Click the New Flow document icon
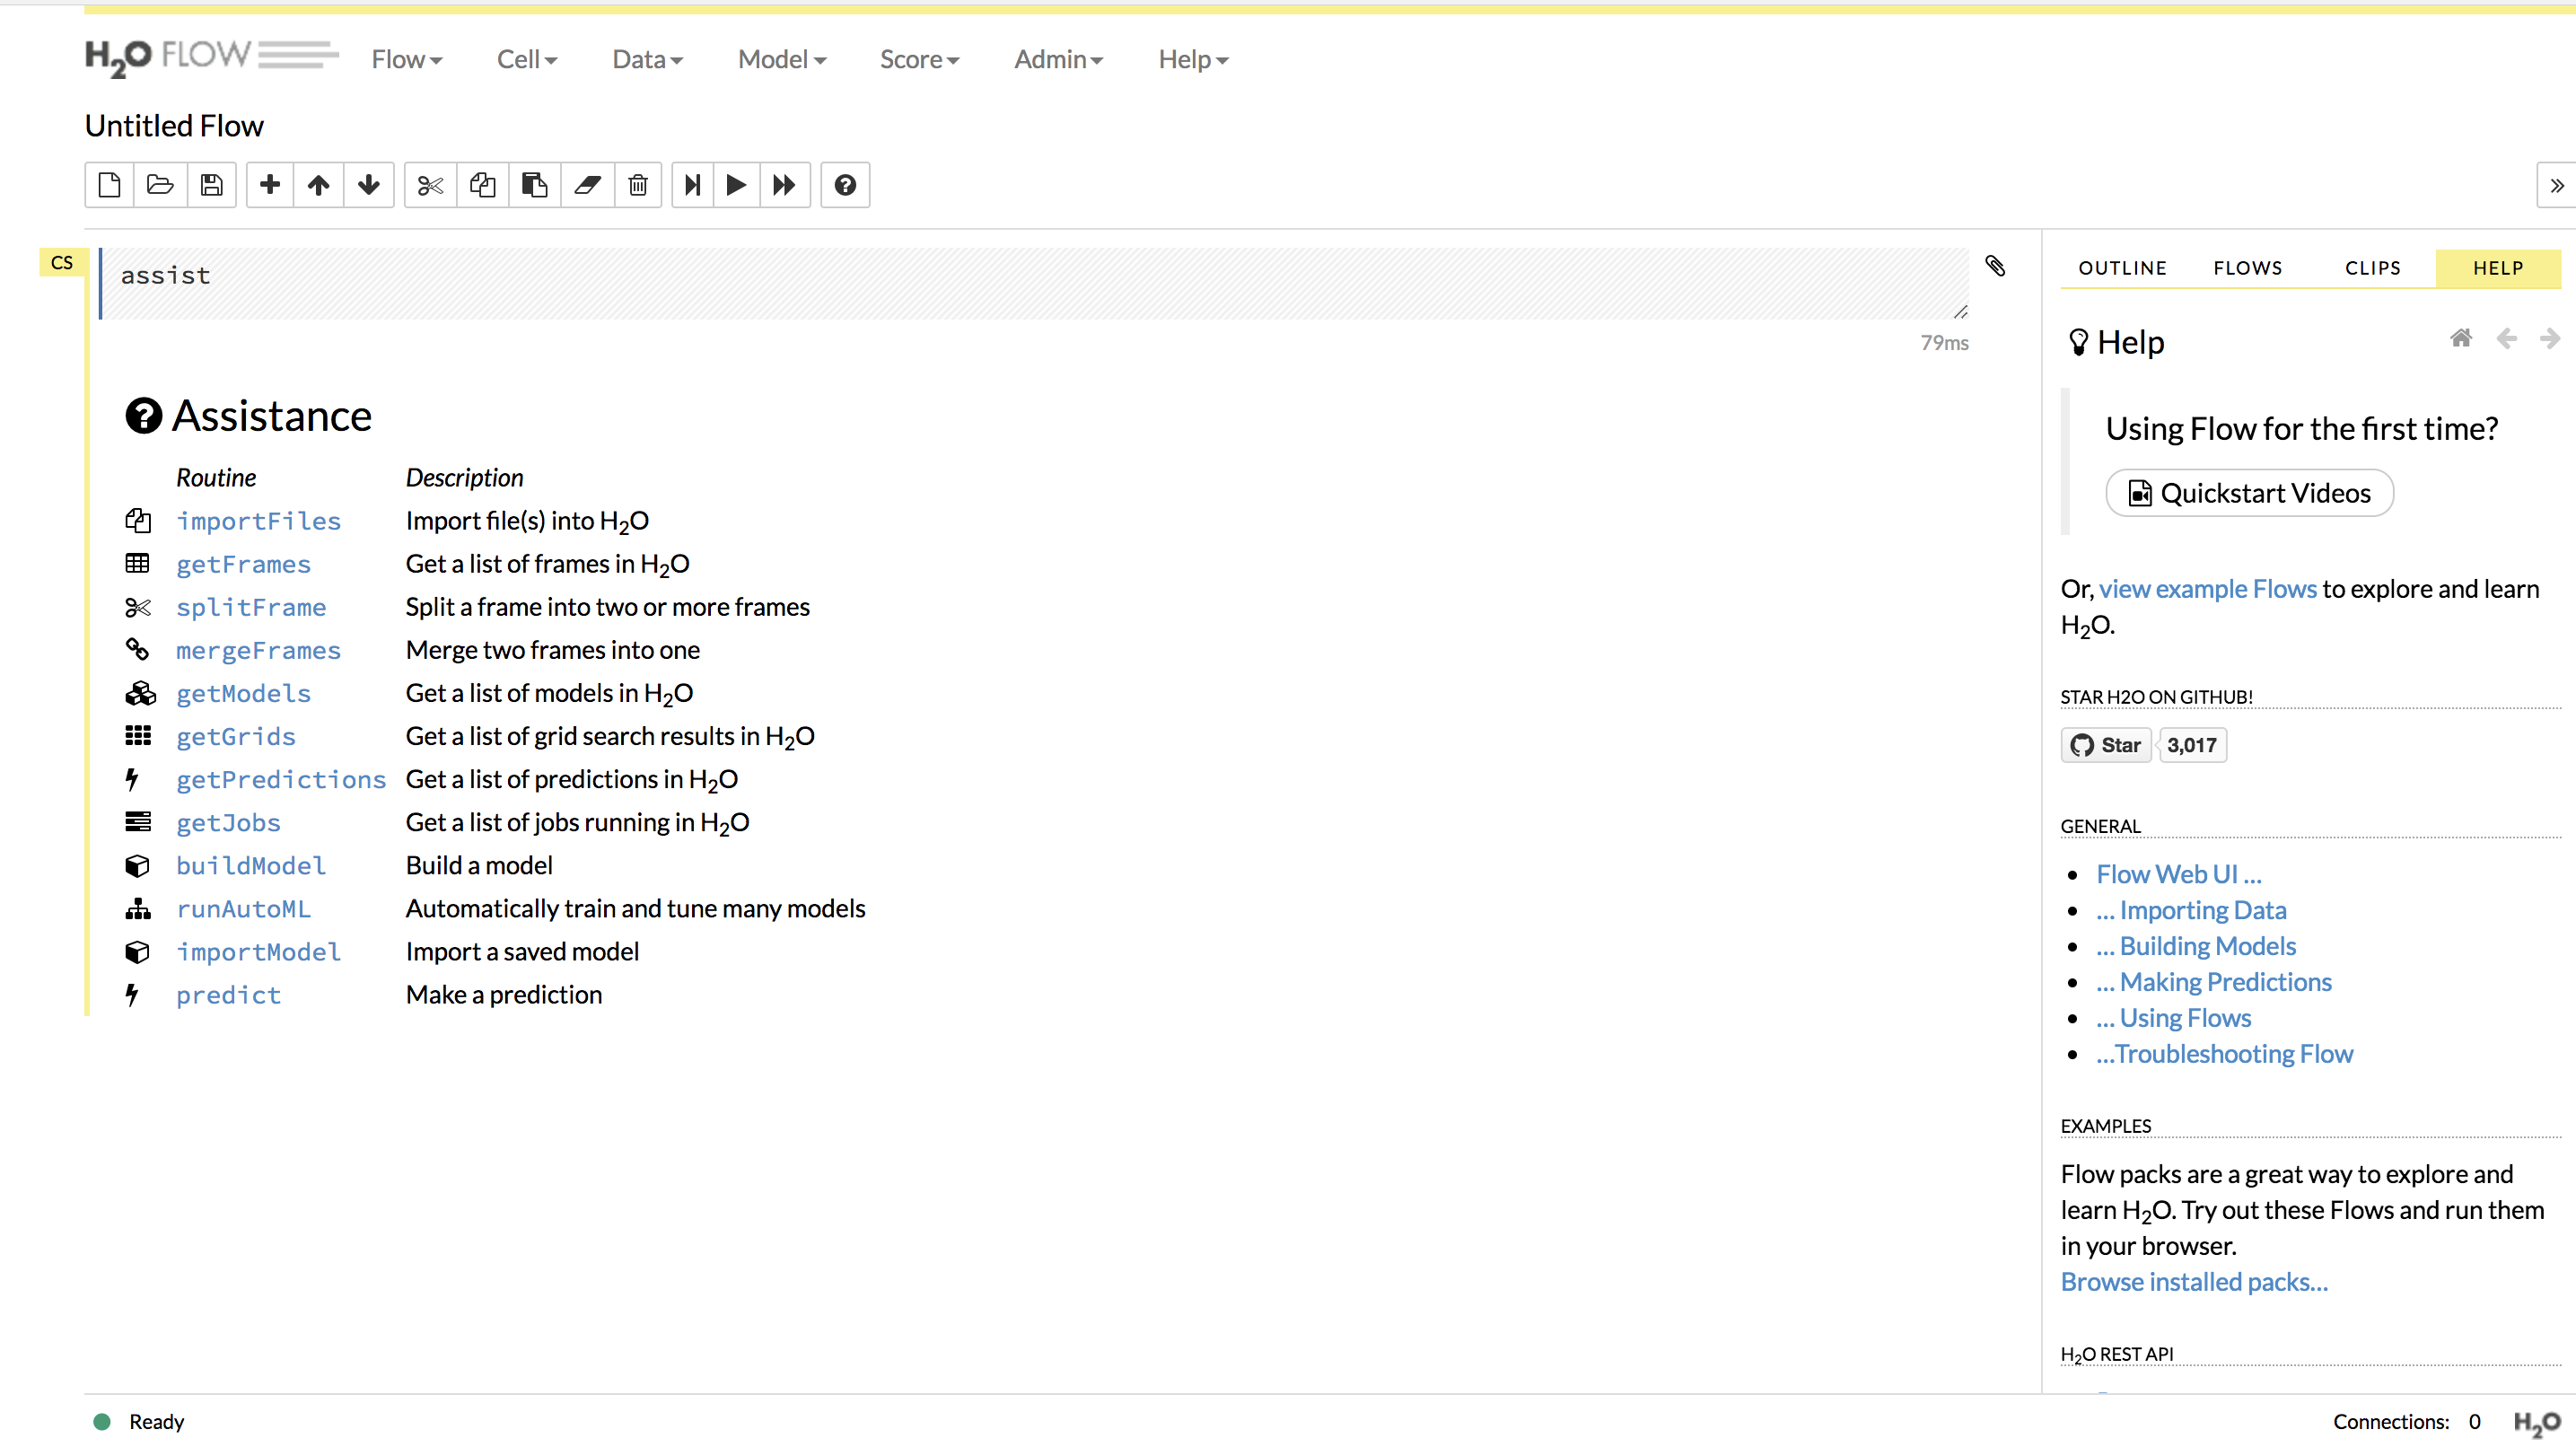This screenshot has width=2576, height=1447. [x=110, y=185]
